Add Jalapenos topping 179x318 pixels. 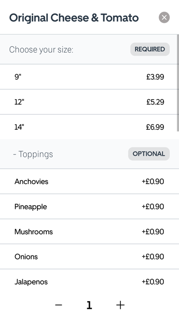[x=89, y=282]
